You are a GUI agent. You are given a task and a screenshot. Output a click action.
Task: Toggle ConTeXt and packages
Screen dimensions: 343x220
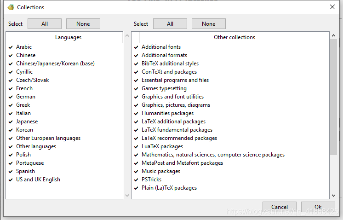[136, 72]
